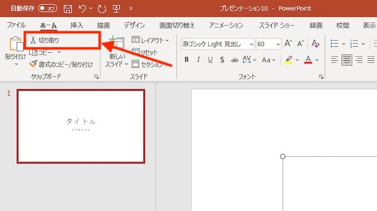Screen dimensions: 377x211
Task: Expand the 新しいスライド dropdown arrow
Action: (127, 64)
